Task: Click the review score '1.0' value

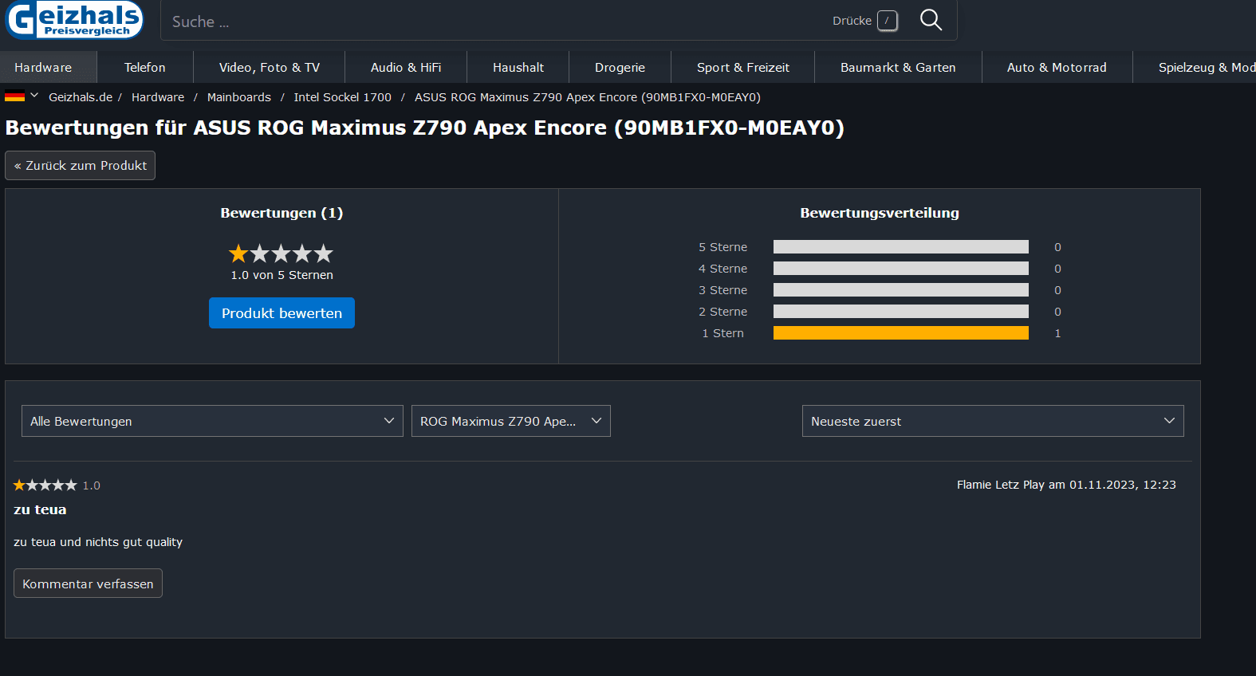Action: click(x=92, y=485)
